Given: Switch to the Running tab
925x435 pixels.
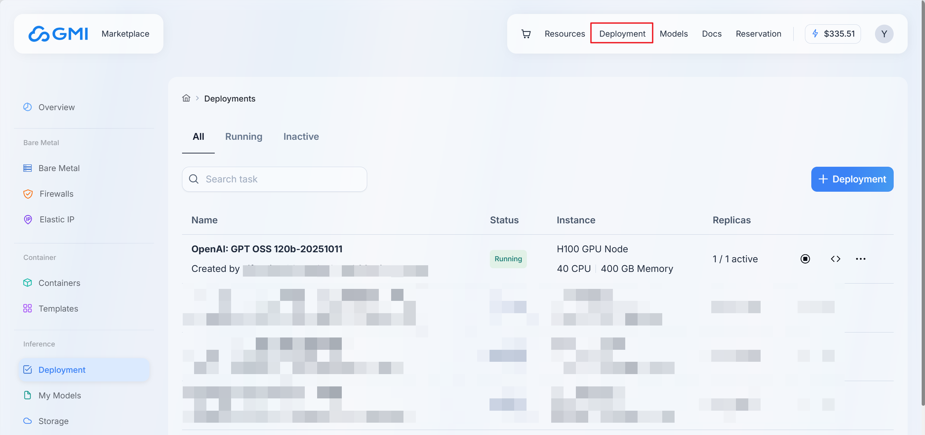Looking at the screenshot, I should pyautogui.click(x=243, y=136).
